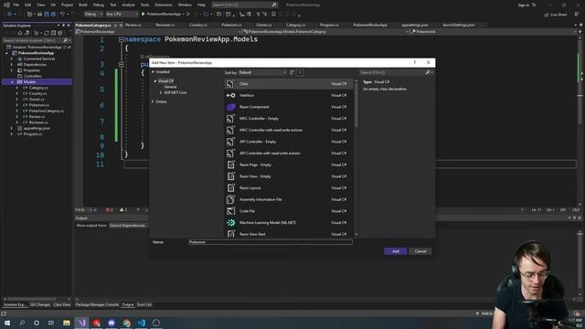Open the Build menu
This screenshot has width=585, height=329.
click(x=83, y=5)
